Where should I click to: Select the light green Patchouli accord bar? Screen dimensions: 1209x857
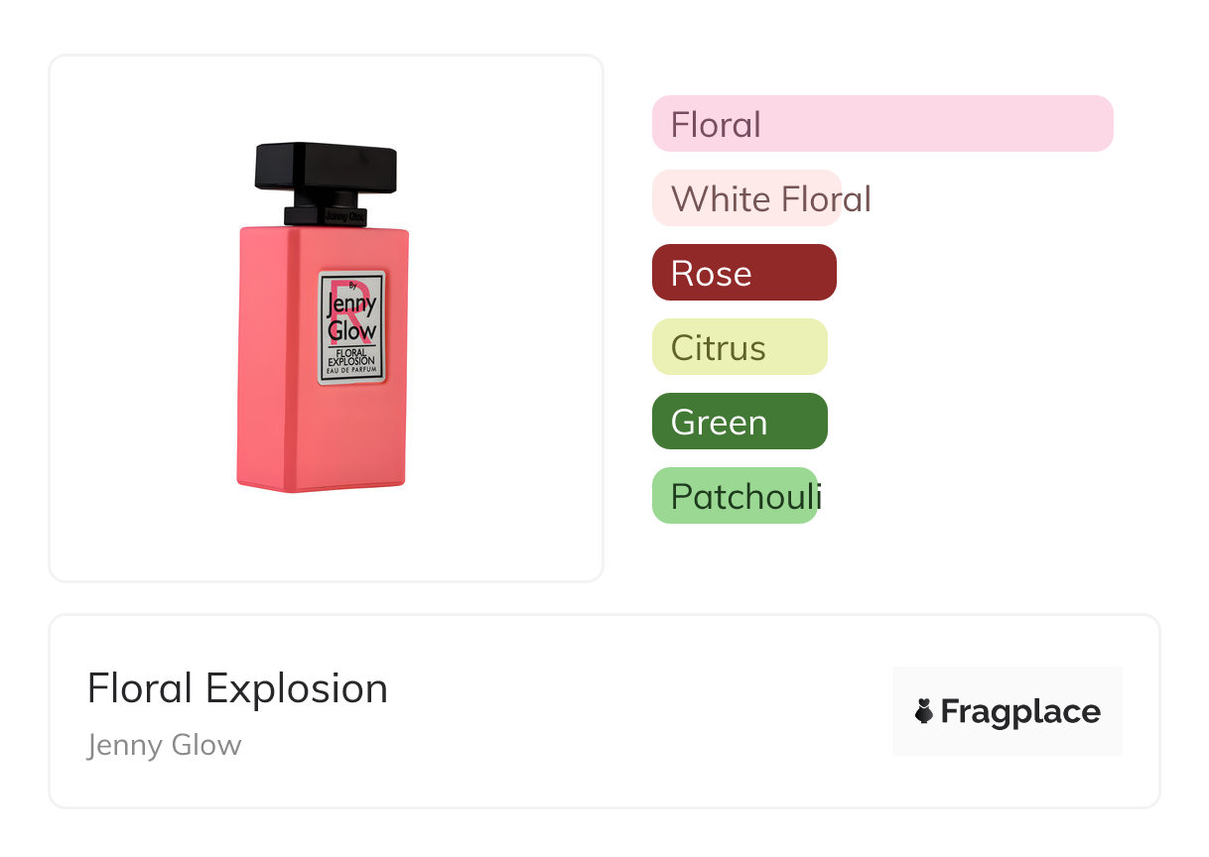[x=735, y=496]
